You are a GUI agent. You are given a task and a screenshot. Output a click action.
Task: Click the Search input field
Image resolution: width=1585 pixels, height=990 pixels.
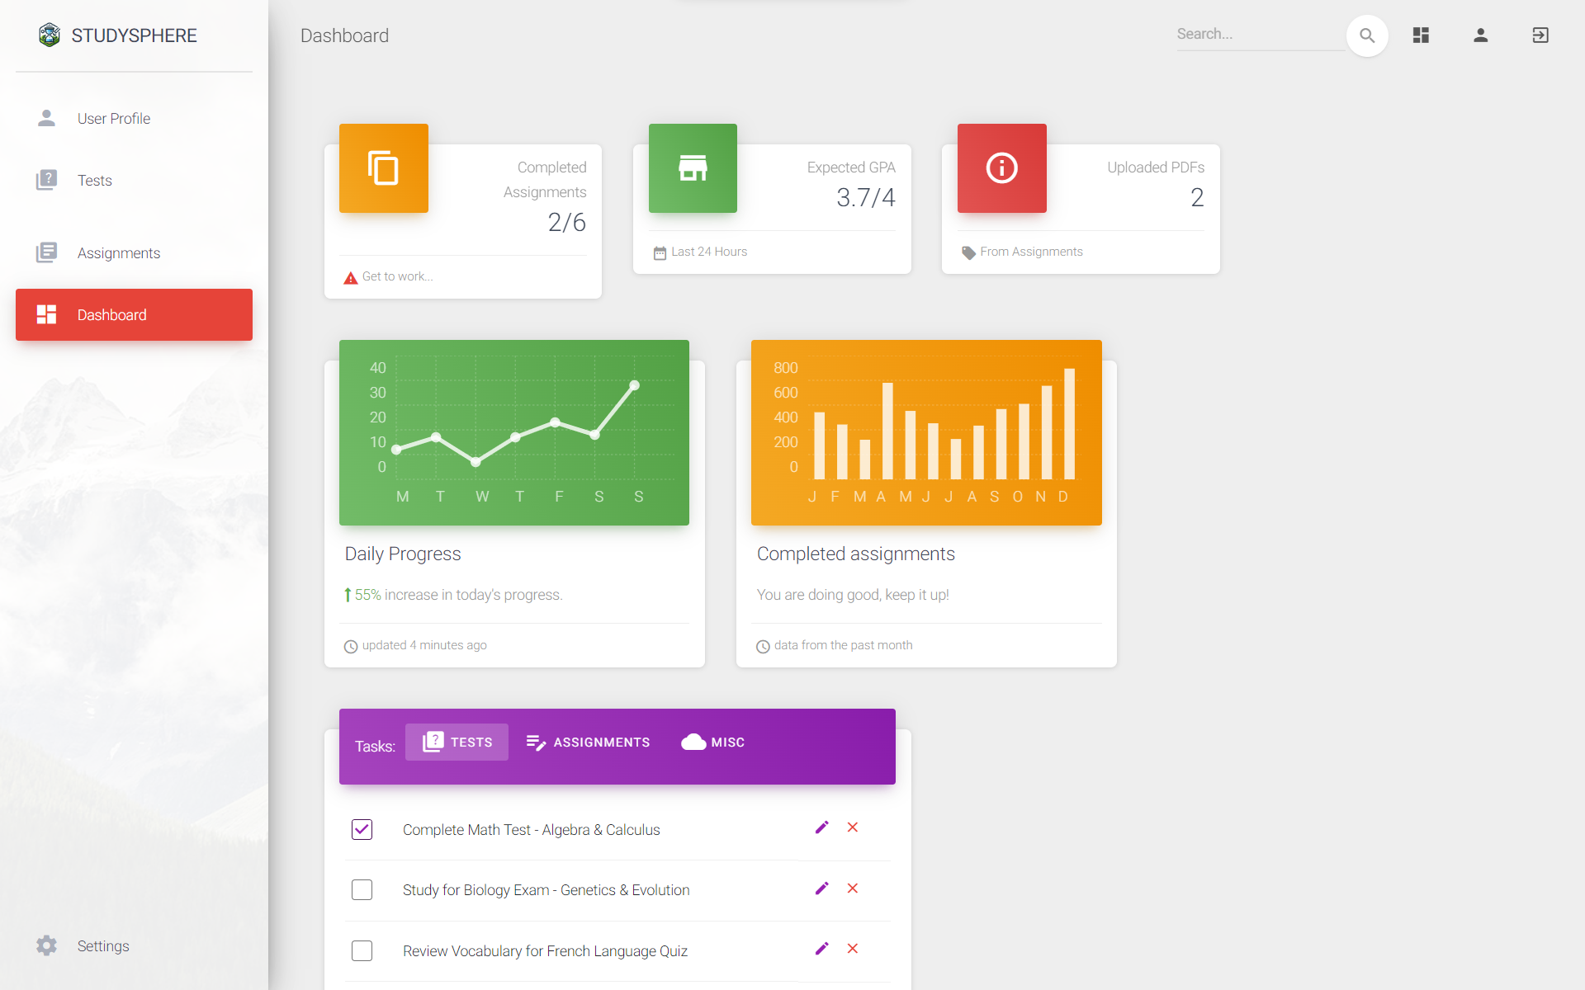(1259, 35)
